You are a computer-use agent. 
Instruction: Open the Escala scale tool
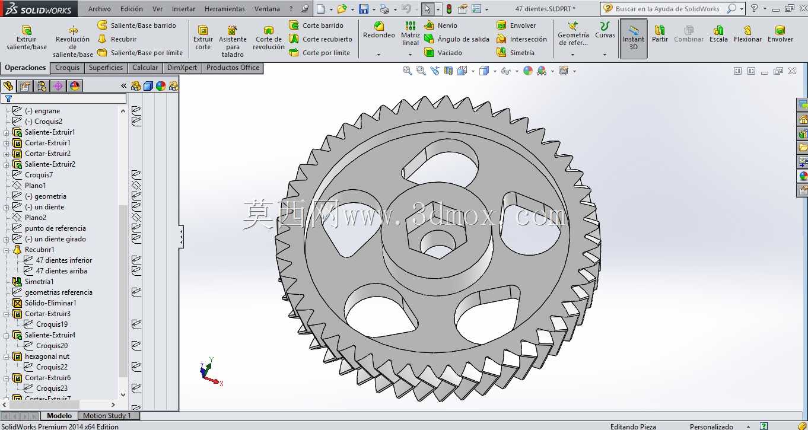718,34
